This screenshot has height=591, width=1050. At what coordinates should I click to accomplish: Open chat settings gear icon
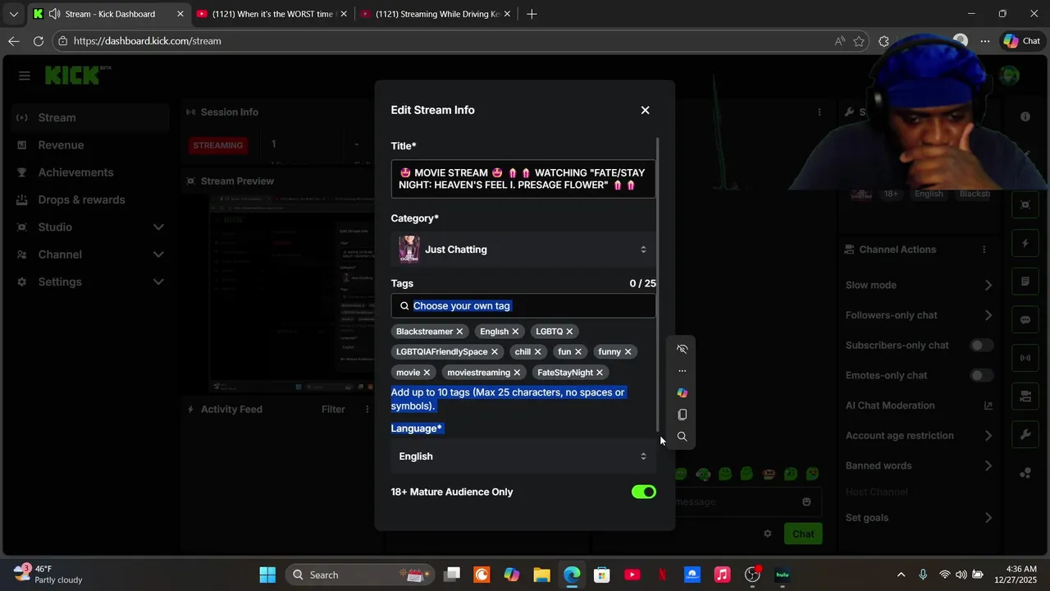[768, 534]
